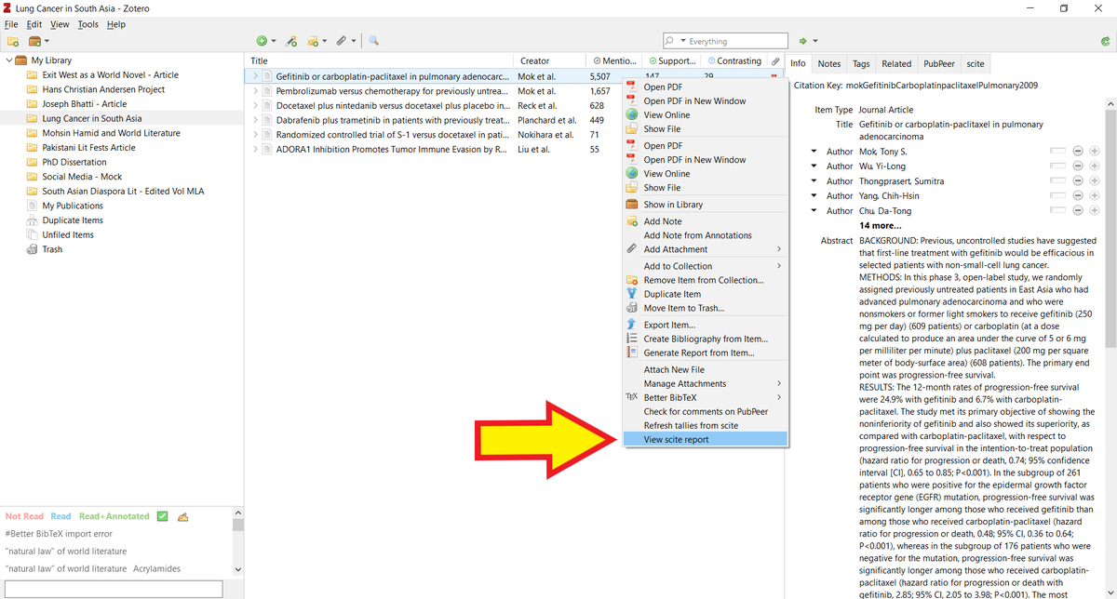The image size is (1117, 599).
Task: Toggle name field mode for Yang, Chih-Hsin
Action: [x=1056, y=196]
